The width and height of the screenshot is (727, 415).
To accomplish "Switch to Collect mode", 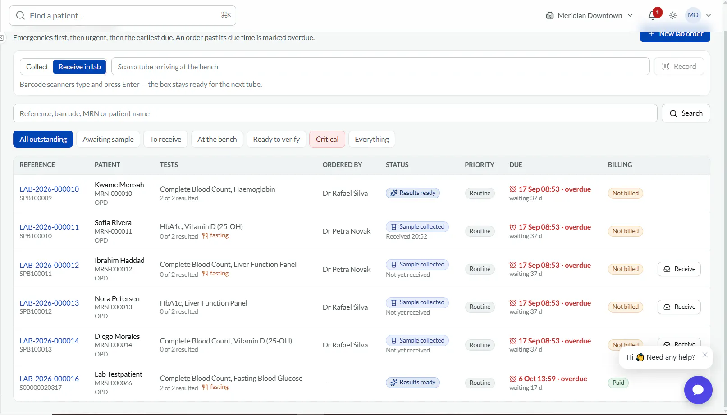I will pyautogui.click(x=37, y=67).
